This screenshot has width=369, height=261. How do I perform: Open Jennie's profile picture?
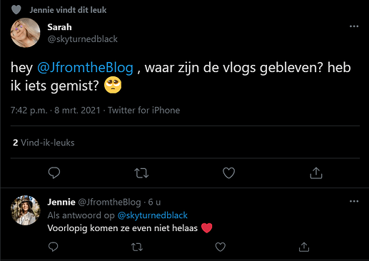[x=26, y=210]
